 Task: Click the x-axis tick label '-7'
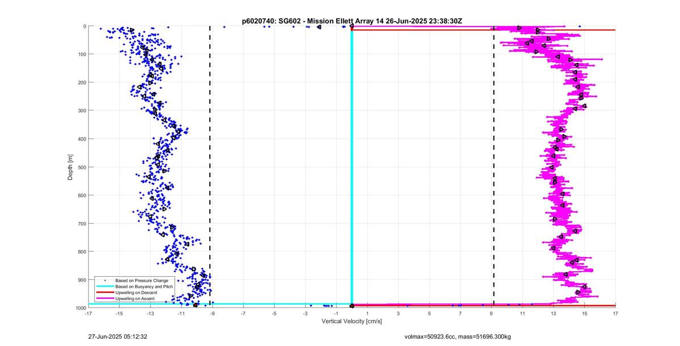[x=243, y=313]
